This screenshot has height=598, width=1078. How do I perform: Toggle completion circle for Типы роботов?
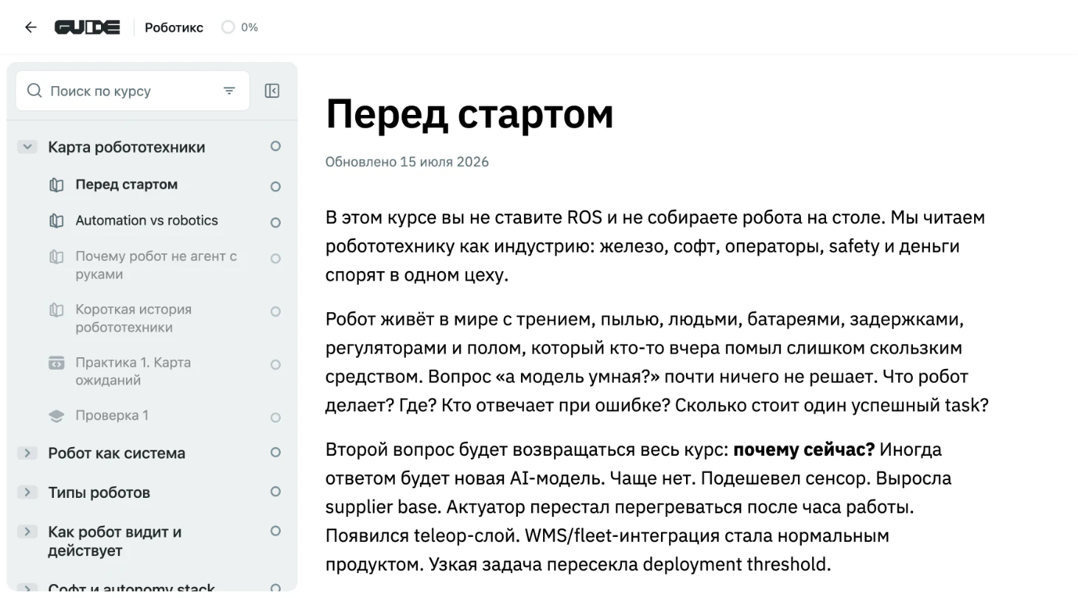tap(276, 491)
